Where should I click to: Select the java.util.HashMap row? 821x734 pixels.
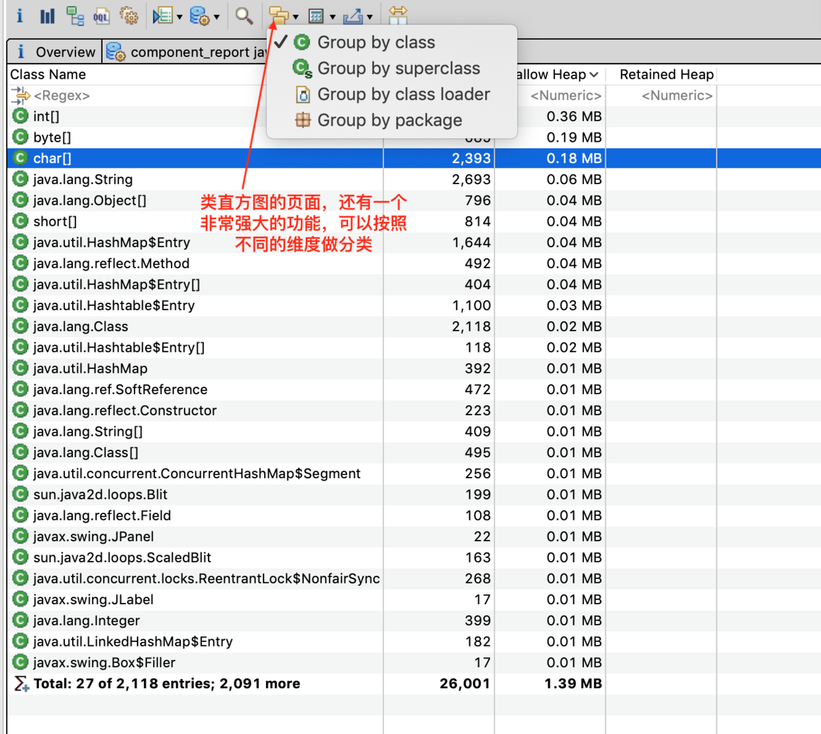(414, 368)
